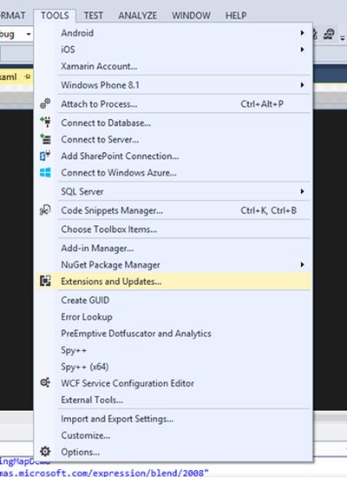Open Customize...

(x=173, y=435)
